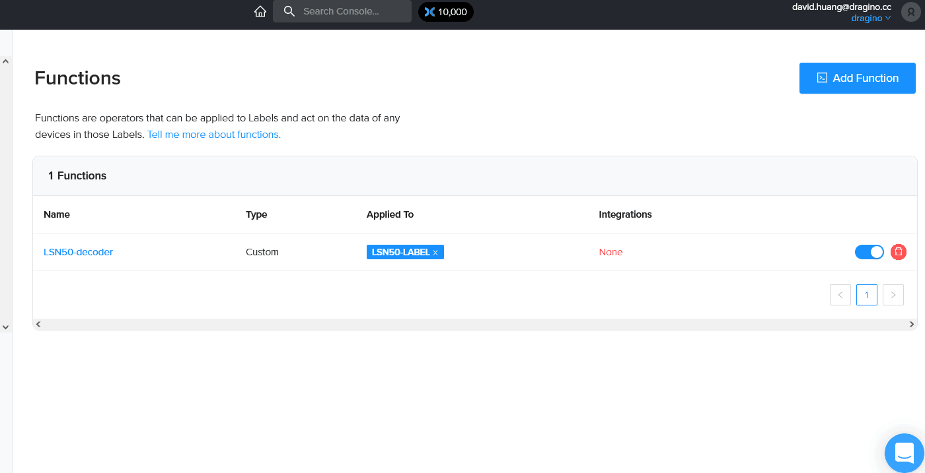
Task: Open the chat support bubble
Action: click(x=905, y=453)
